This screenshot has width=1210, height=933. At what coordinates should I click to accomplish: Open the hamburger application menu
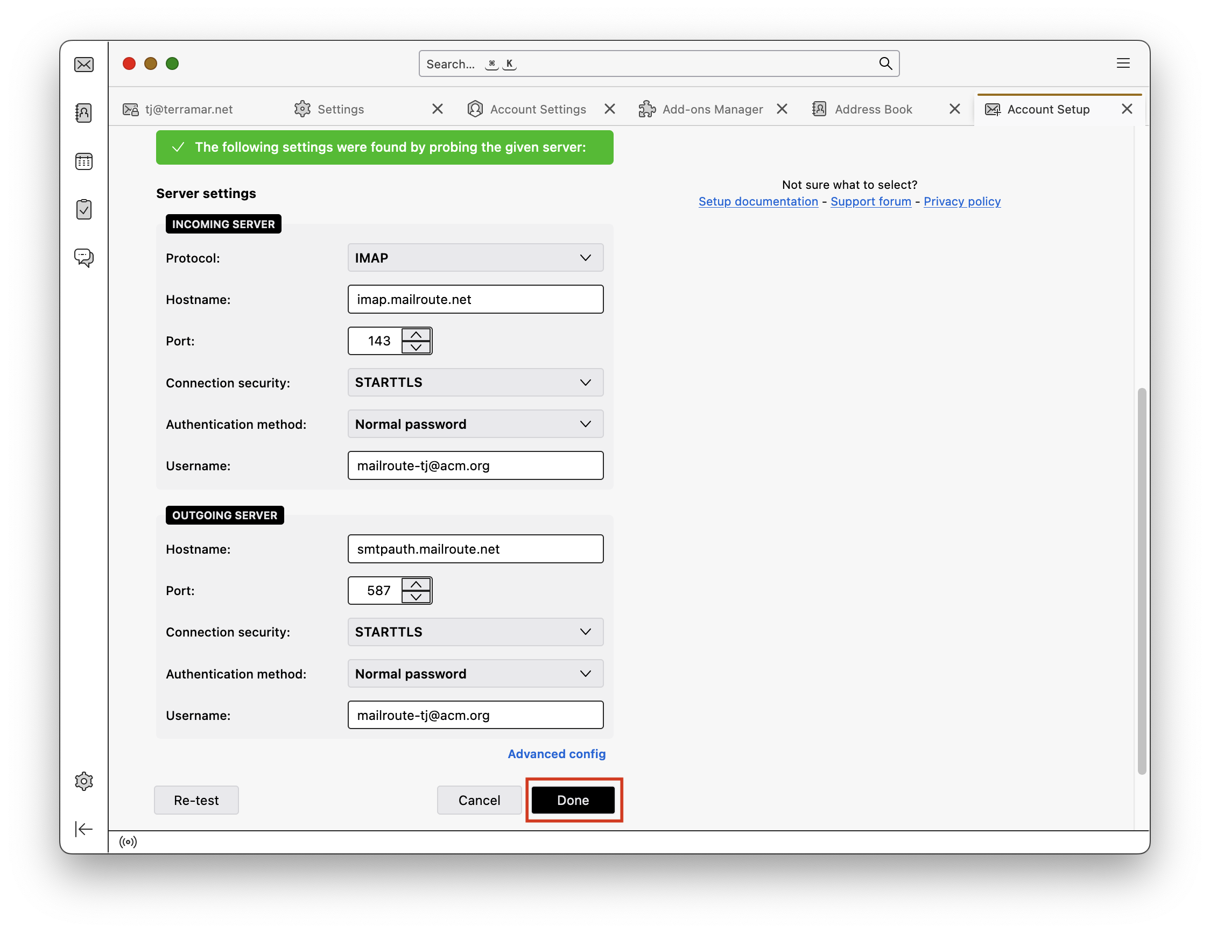click(x=1122, y=63)
